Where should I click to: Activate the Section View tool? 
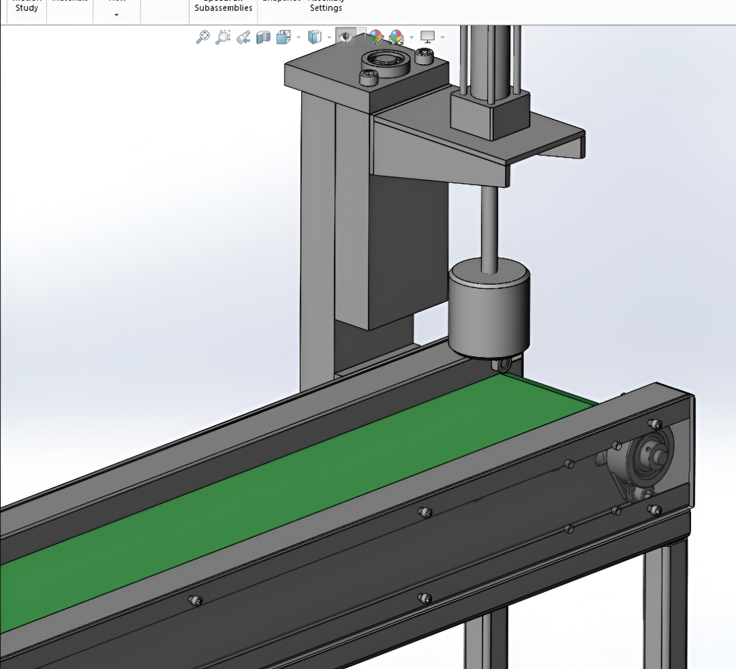[x=263, y=37]
